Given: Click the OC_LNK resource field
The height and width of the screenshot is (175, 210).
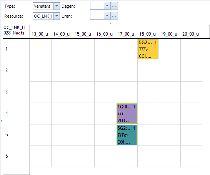Looking at the screenshot, I should [x=43, y=16].
